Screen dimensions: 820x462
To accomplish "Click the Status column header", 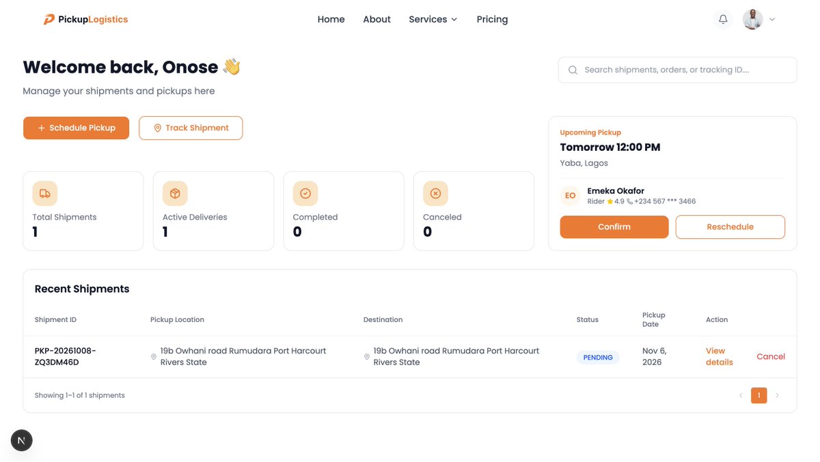I will click(x=587, y=319).
